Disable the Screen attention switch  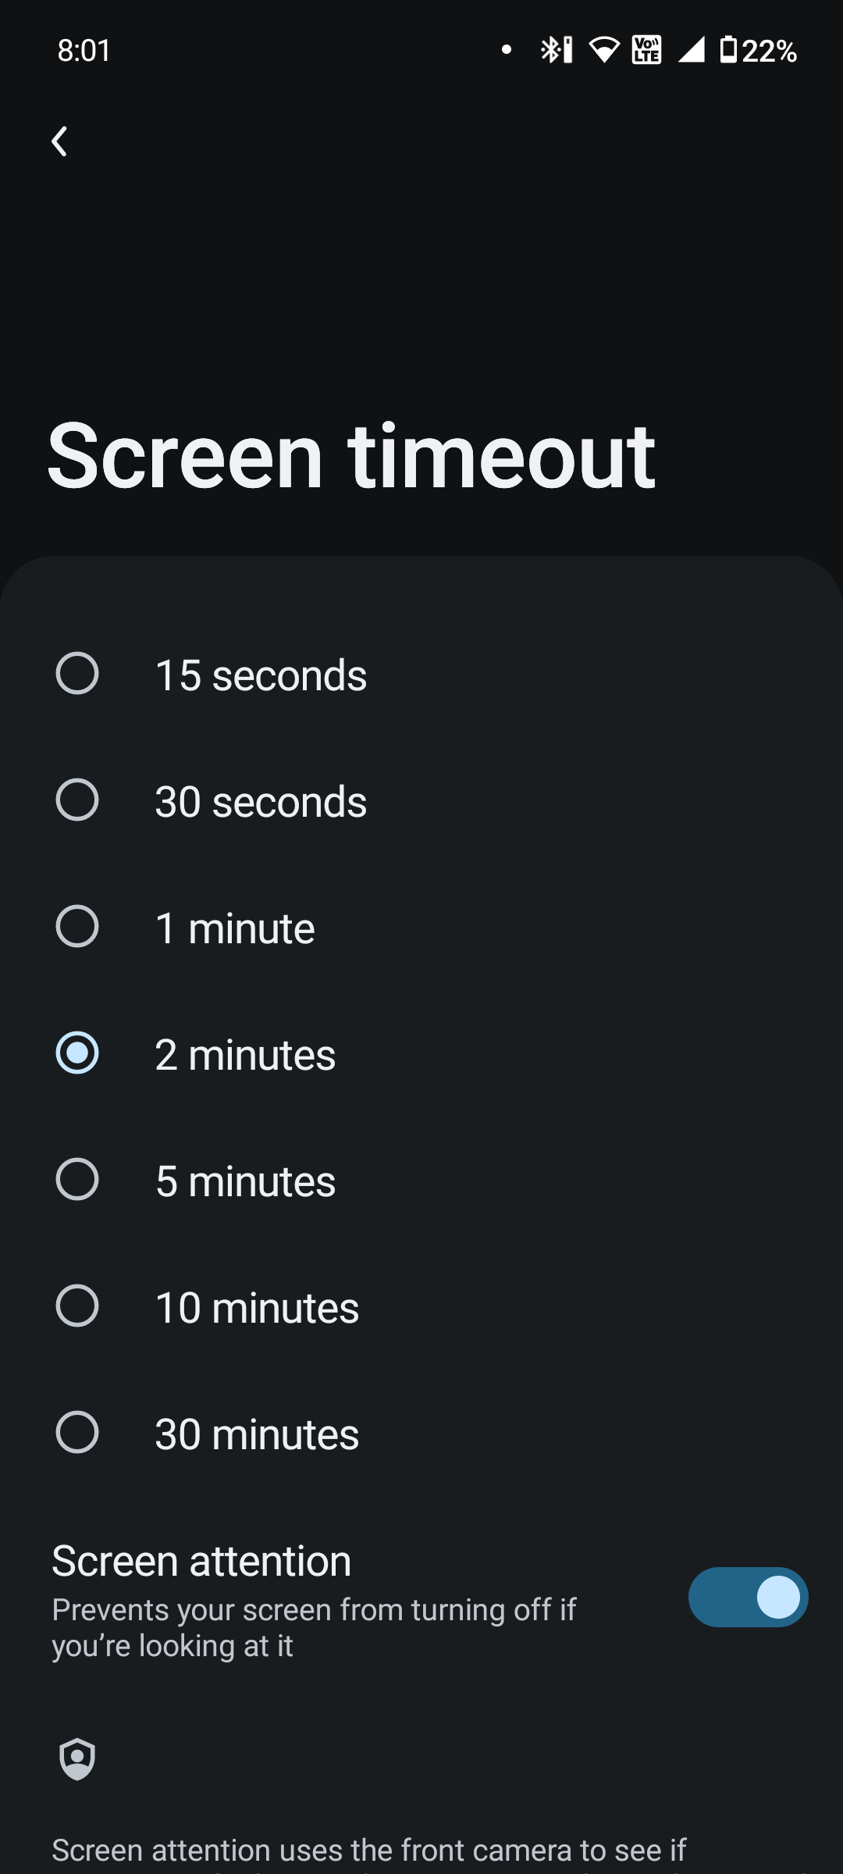(748, 1597)
